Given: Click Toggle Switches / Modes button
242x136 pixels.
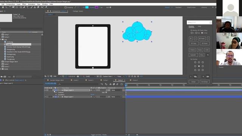Looking at the screenshot, I should point(99,134).
